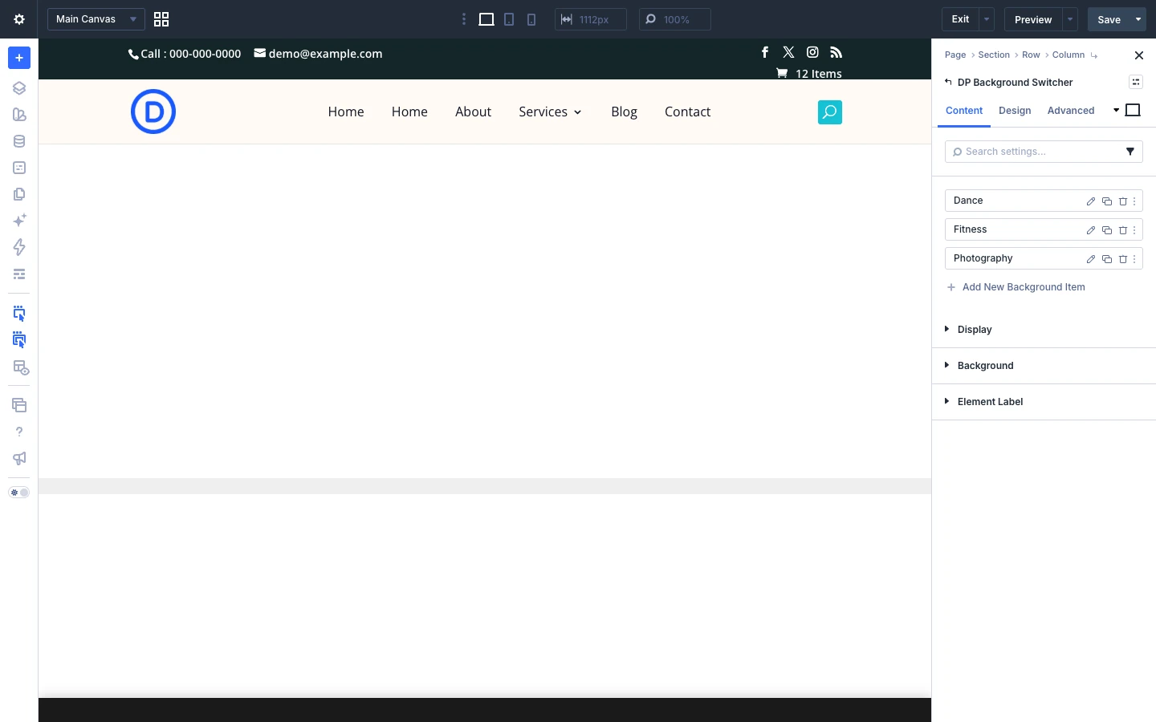Click Services in the page menu

pyautogui.click(x=550, y=112)
